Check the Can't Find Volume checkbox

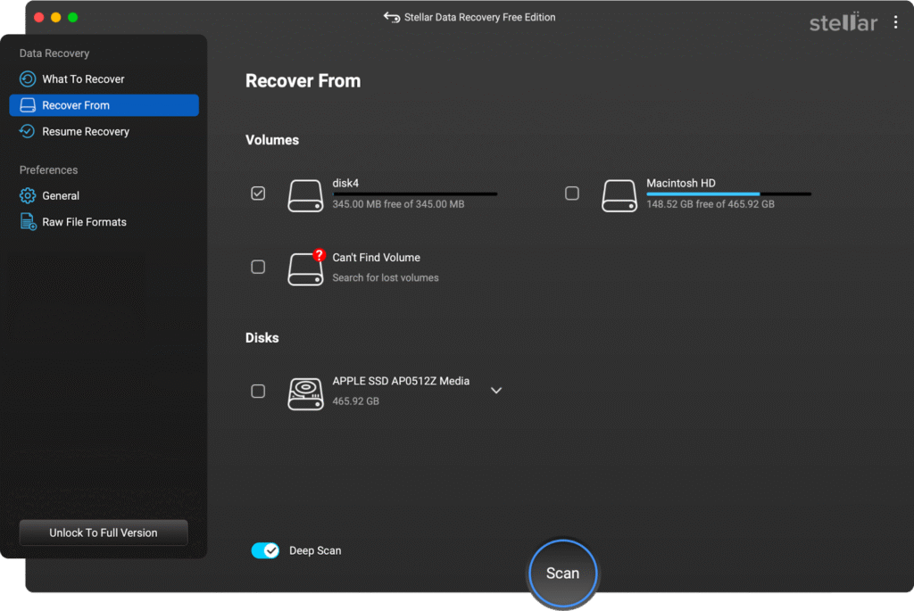click(x=258, y=267)
